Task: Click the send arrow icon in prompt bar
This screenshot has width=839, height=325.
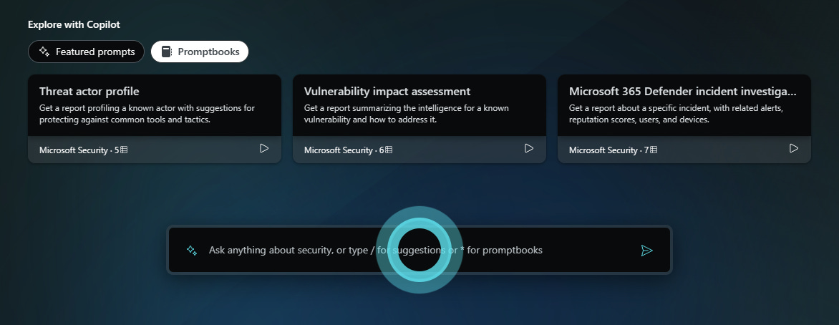Action: click(x=646, y=250)
